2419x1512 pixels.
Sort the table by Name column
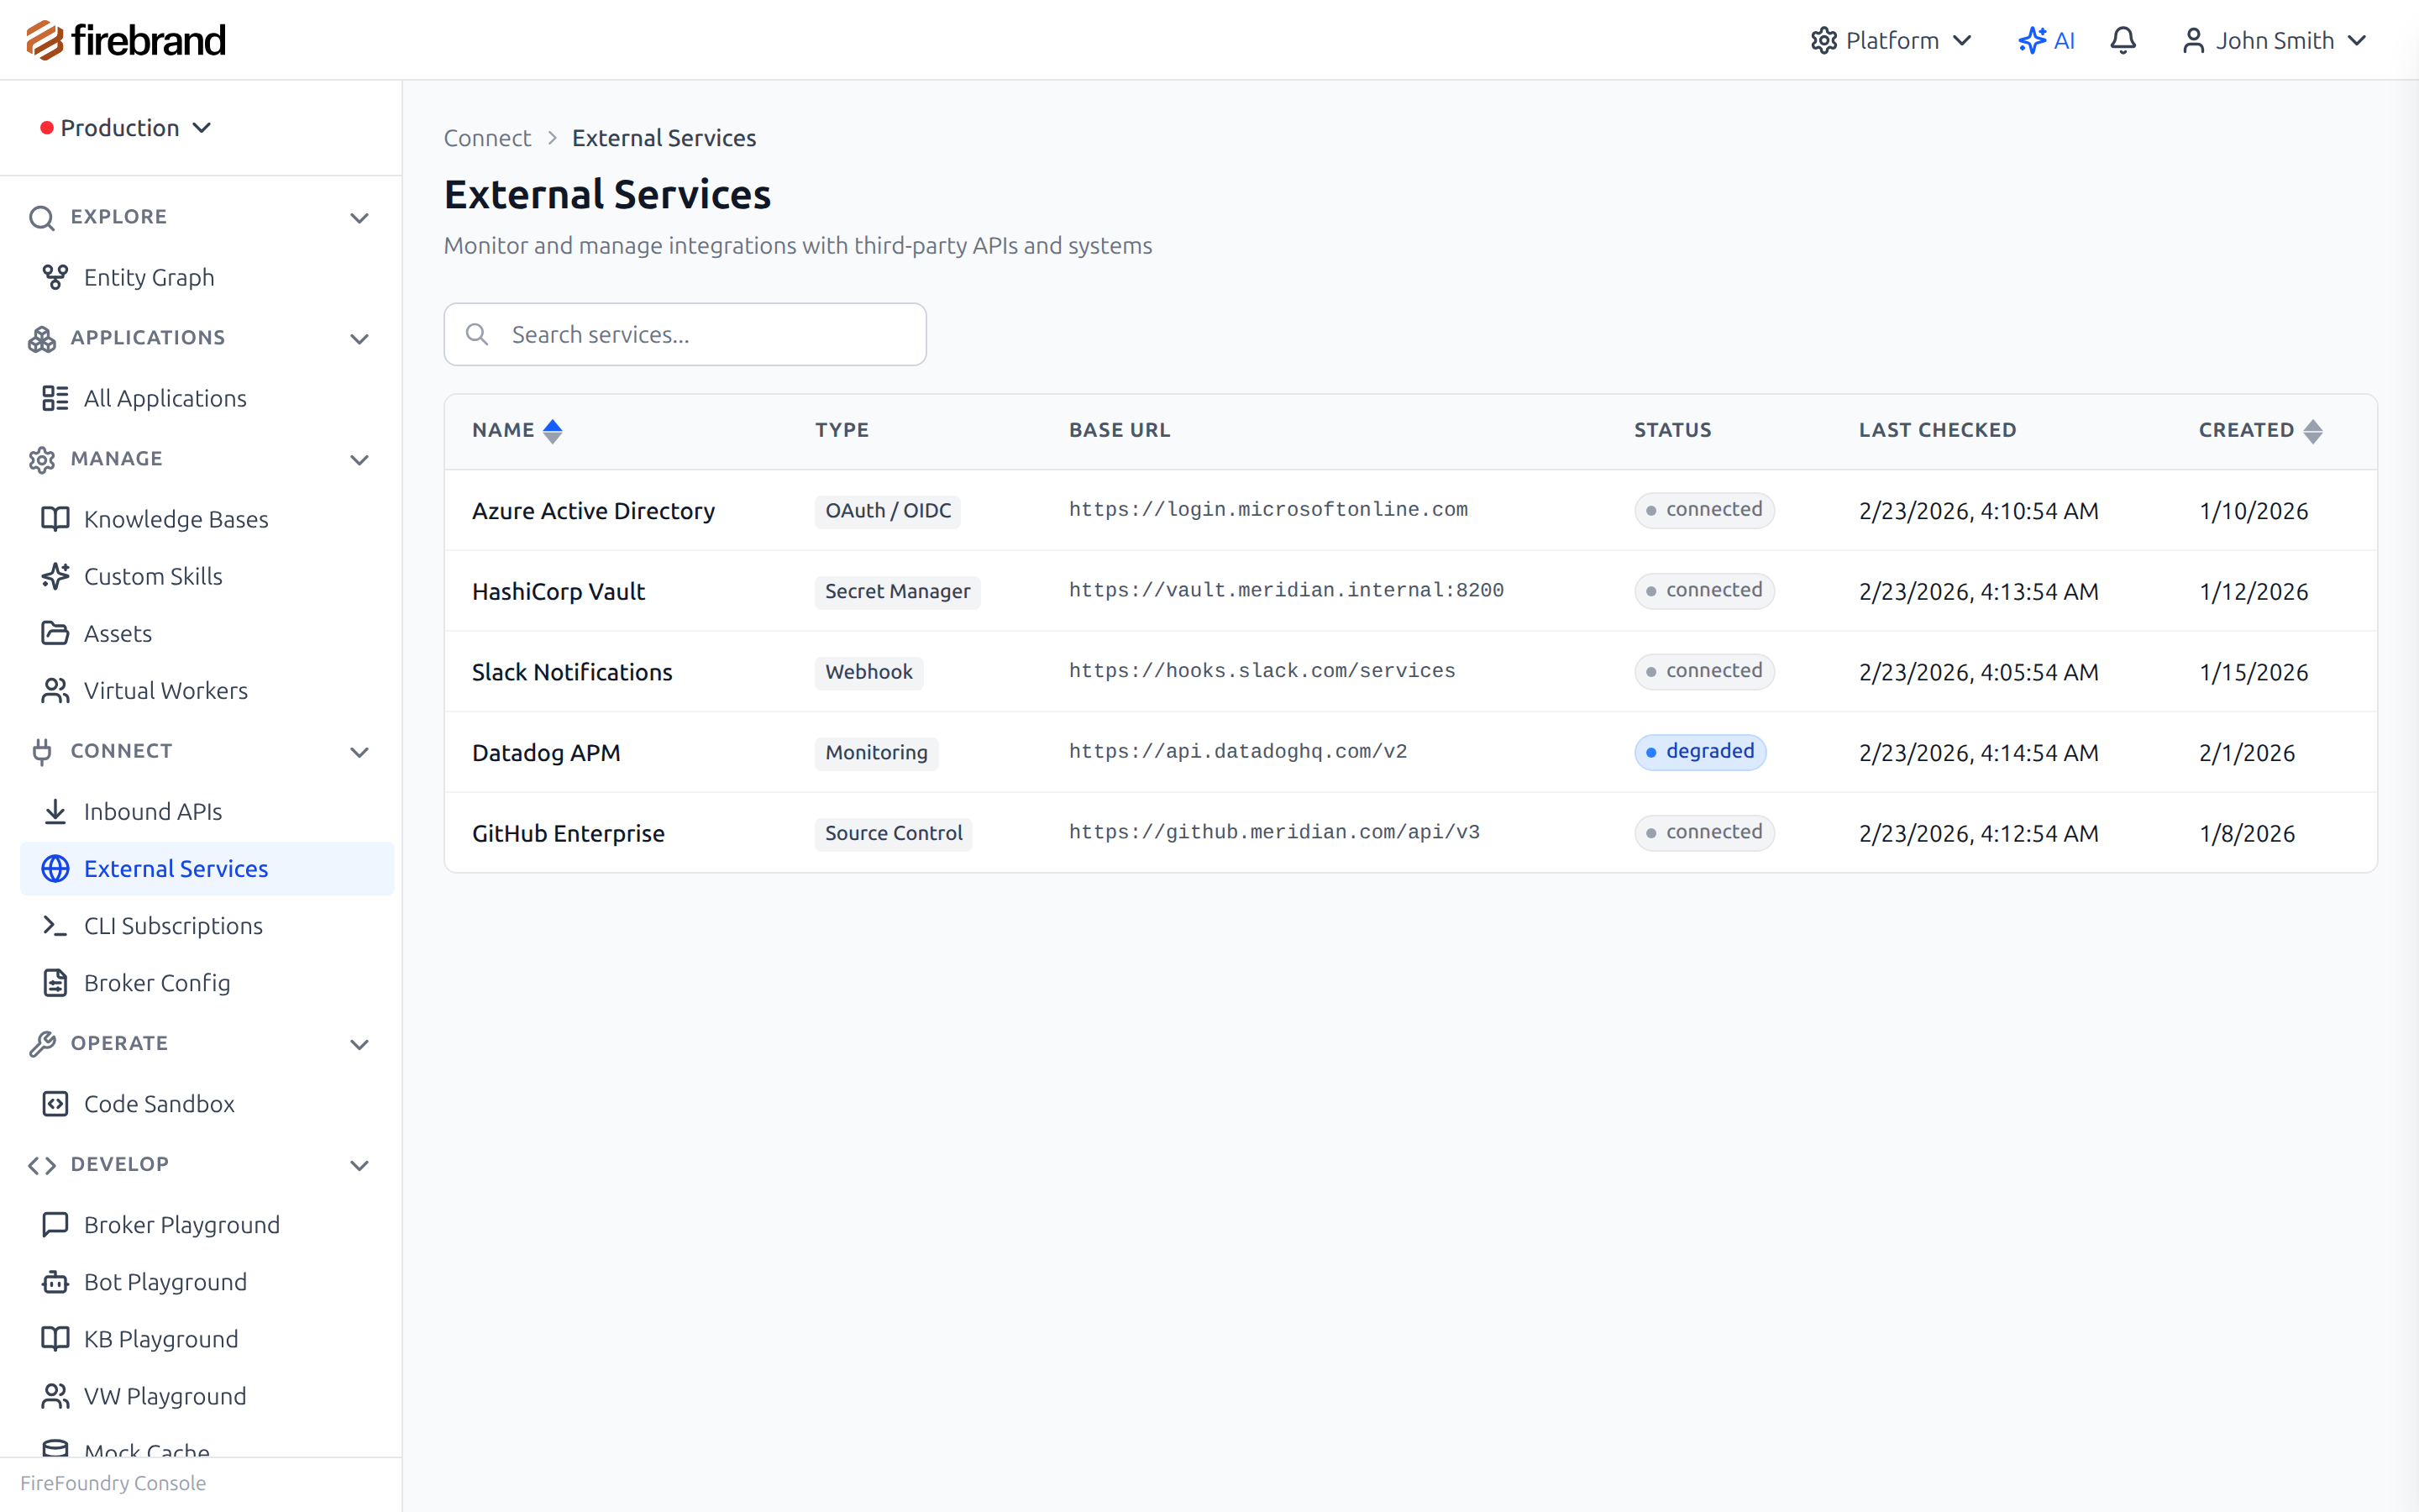click(517, 430)
